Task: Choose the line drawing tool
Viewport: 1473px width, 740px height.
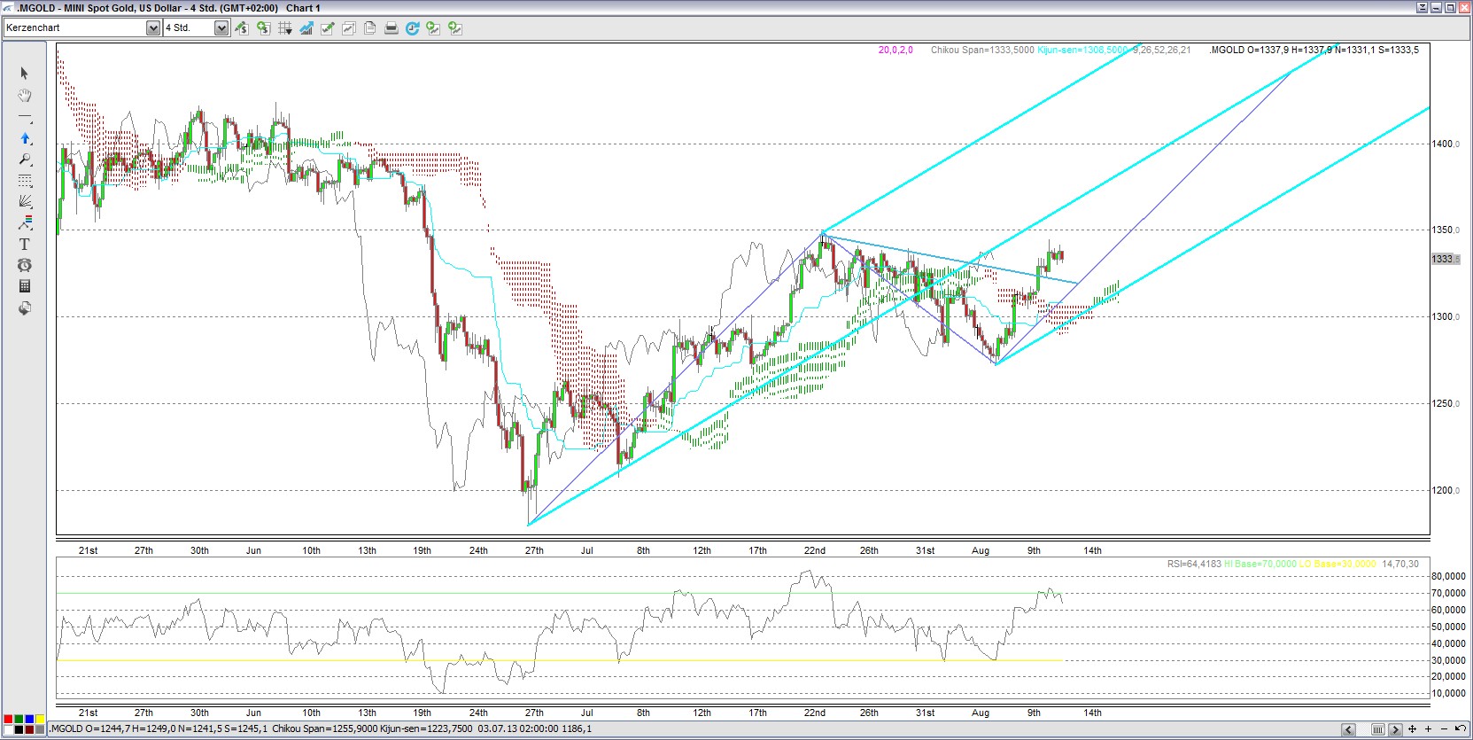Action: (x=25, y=117)
